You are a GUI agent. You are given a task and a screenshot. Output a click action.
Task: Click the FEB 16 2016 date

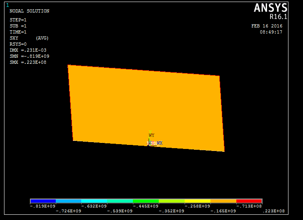click(267, 26)
